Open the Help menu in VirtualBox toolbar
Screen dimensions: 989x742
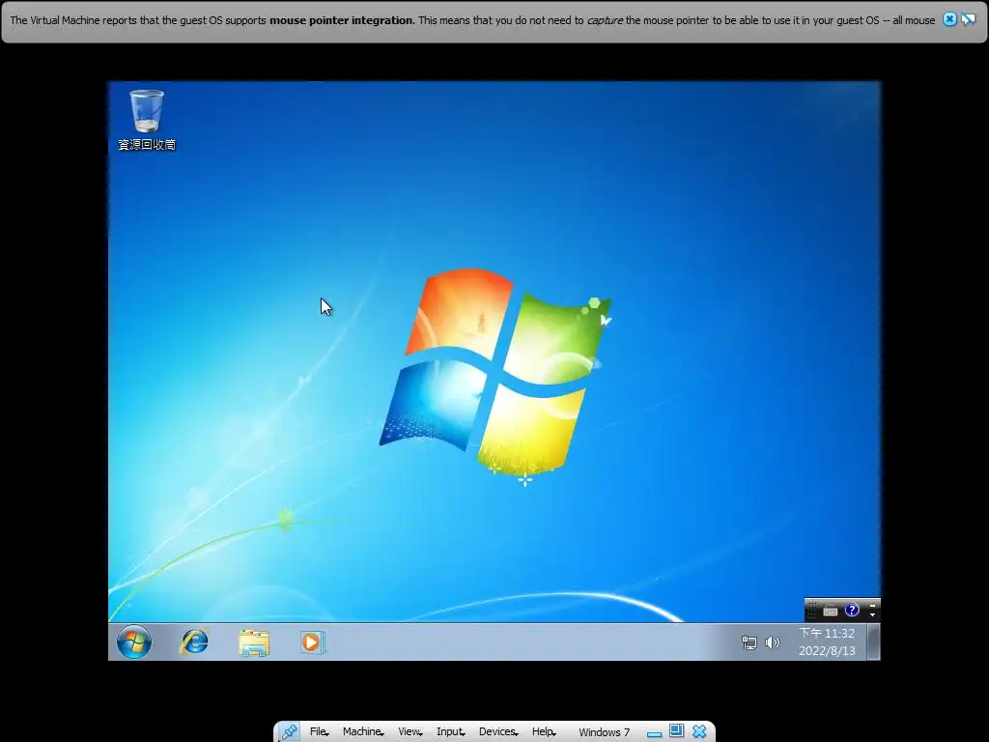[x=544, y=732]
